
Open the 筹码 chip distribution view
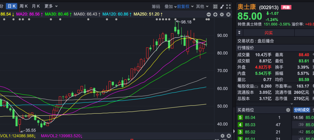pyautogui.click(x=156, y=7)
